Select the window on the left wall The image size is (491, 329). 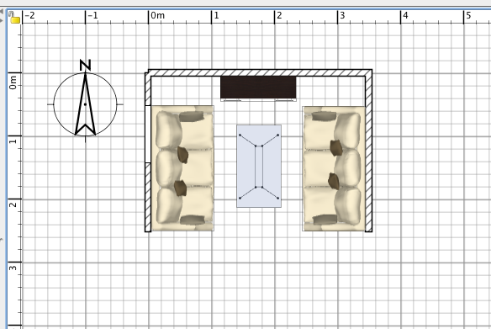pyautogui.click(x=148, y=134)
